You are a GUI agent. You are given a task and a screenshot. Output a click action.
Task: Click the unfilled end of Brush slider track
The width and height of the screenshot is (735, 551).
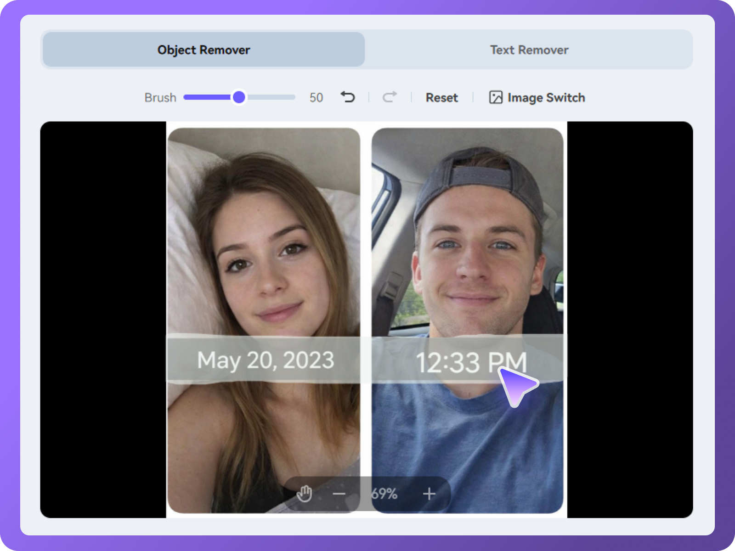click(x=276, y=97)
